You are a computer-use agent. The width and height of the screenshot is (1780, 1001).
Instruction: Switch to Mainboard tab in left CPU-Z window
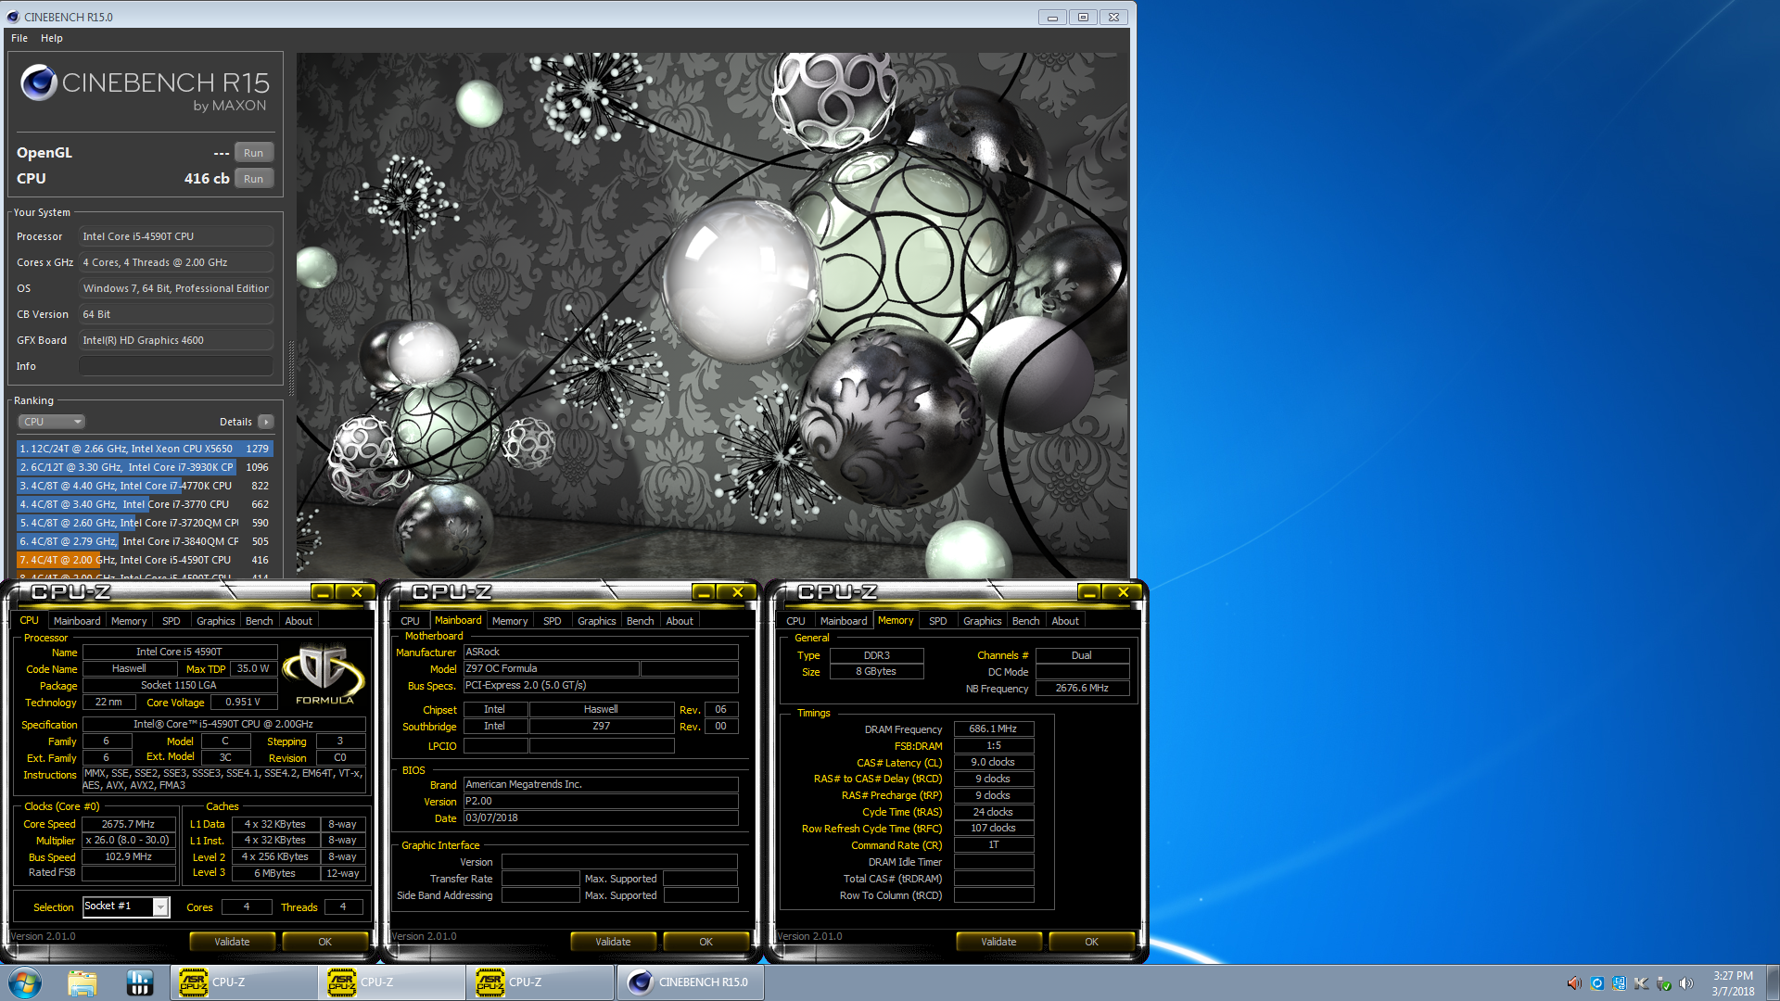click(x=77, y=621)
